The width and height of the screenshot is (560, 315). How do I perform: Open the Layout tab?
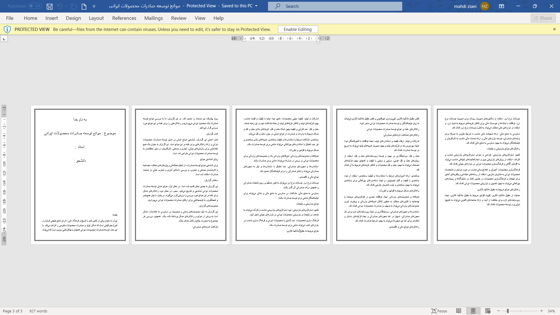[96, 18]
